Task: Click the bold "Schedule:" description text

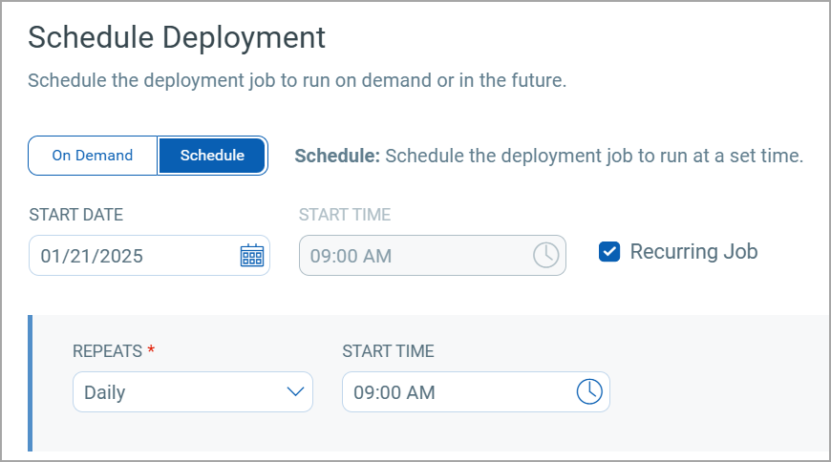Action: 337,156
